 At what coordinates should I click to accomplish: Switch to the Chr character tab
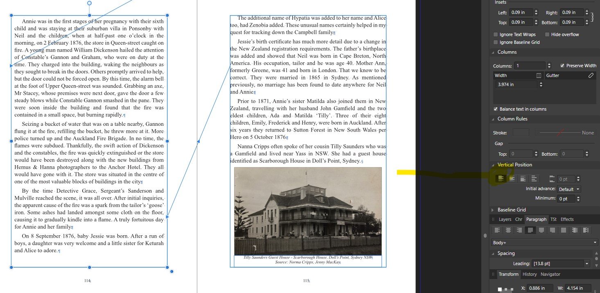click(519, 219)
